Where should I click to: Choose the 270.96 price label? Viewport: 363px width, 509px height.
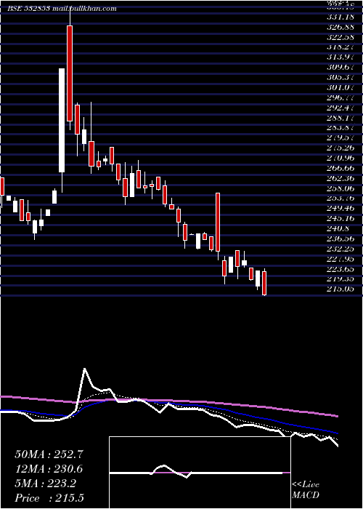pos(341,158)
